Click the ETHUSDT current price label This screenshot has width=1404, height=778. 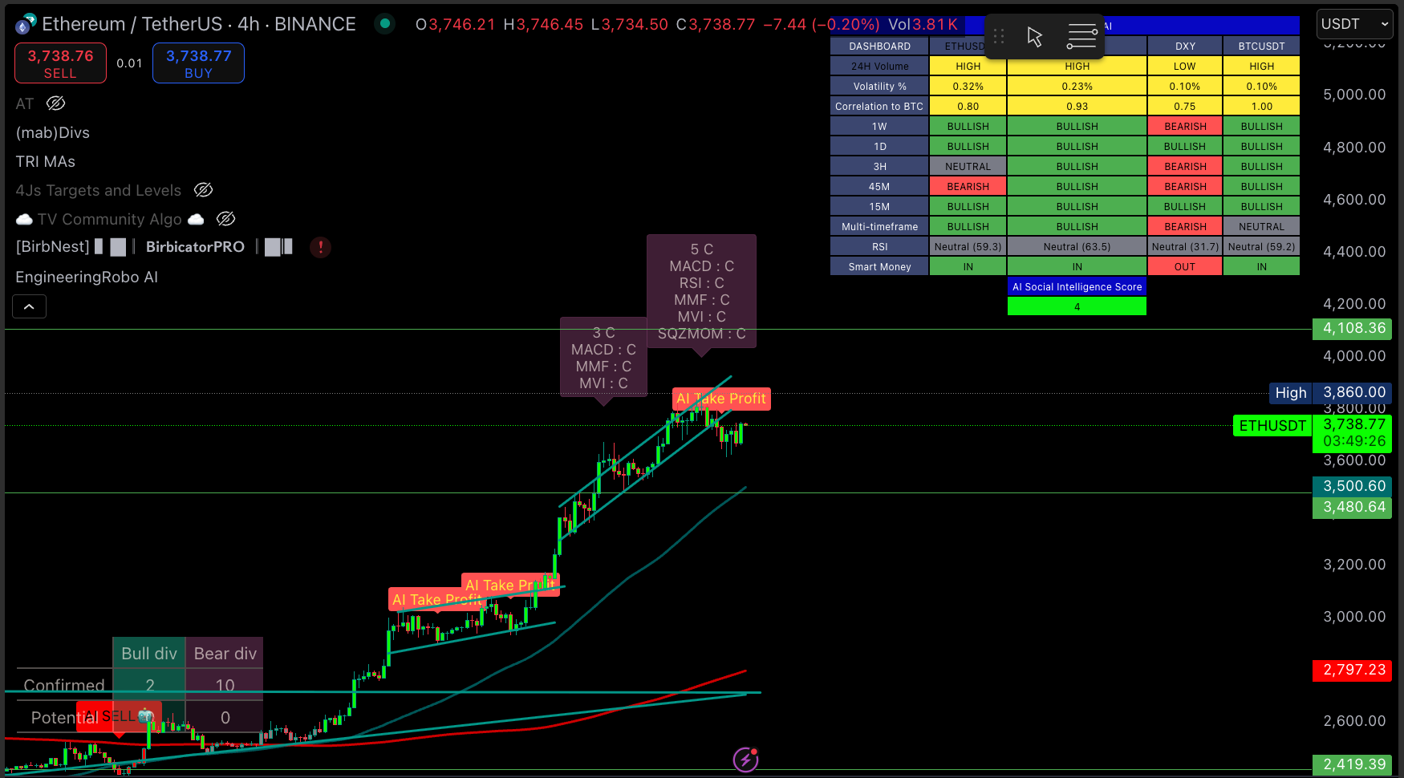pos(1272,426)
